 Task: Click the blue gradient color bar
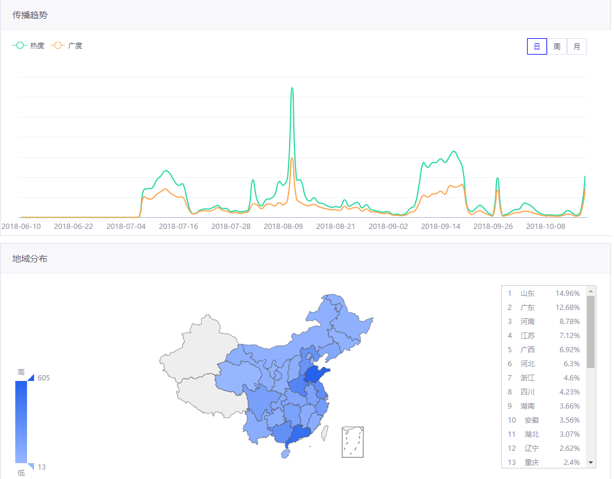point(21,422)
